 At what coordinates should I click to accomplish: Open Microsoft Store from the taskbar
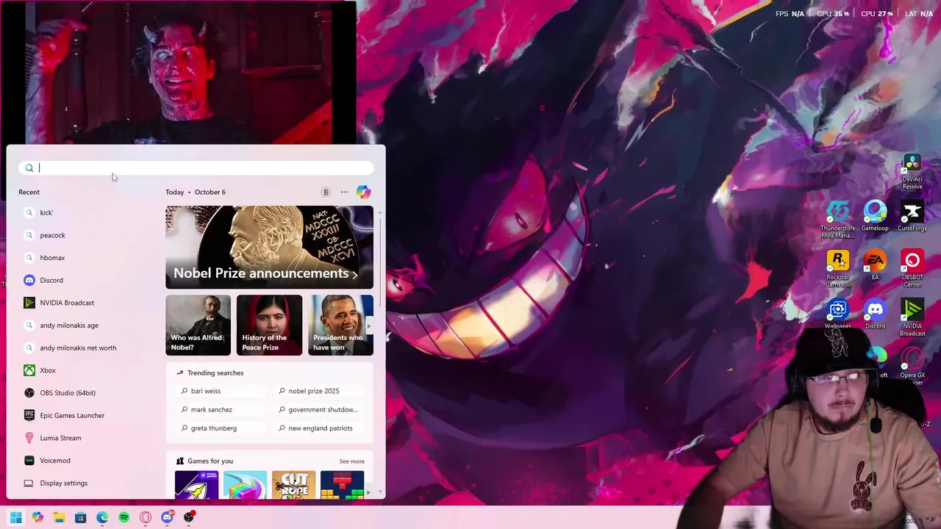tap(80, 517)
